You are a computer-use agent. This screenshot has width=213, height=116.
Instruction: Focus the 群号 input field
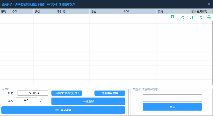click(32, 93)
